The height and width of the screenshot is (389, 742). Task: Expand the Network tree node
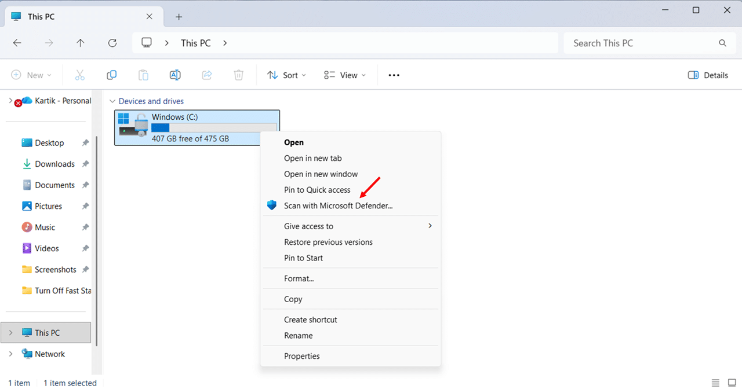tap(11, 354)
